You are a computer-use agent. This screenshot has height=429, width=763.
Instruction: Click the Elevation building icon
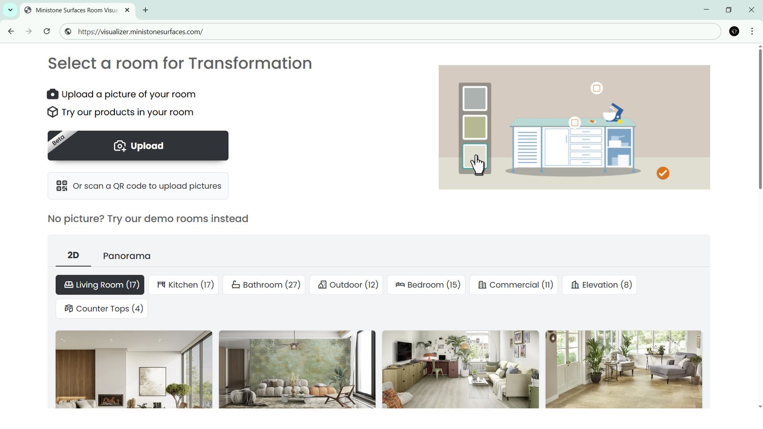tap(575, 285)
